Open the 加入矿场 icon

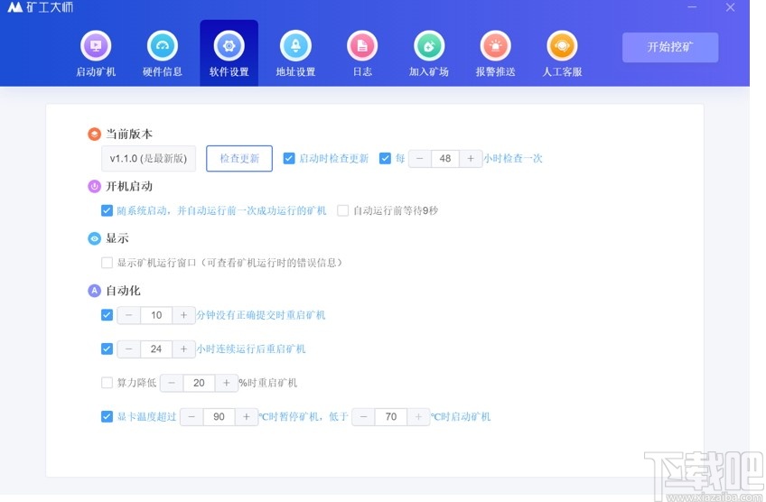click(429, 46)
